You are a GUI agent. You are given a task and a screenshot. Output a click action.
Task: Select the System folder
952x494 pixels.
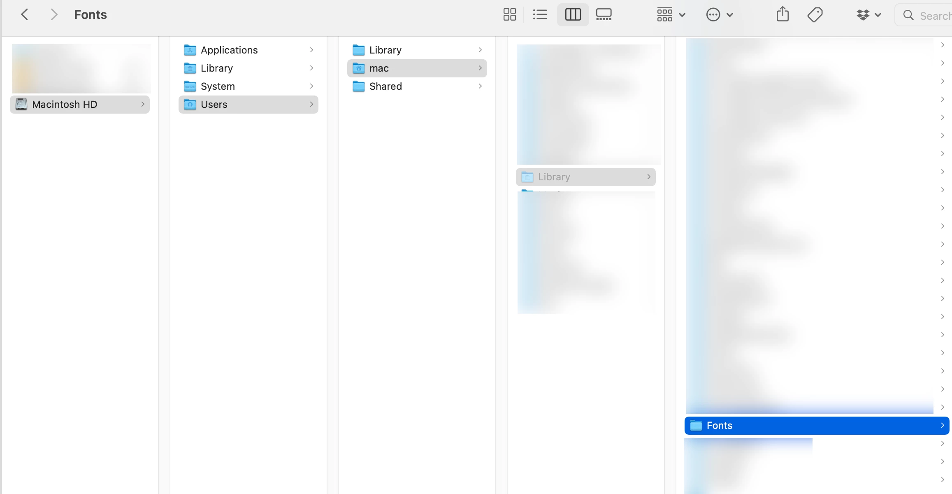218,86
